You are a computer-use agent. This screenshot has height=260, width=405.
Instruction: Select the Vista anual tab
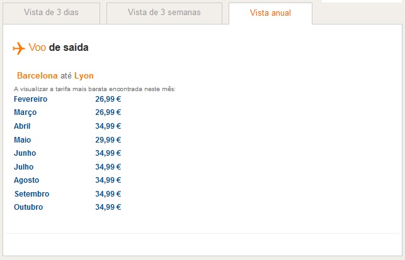[270, 13]
